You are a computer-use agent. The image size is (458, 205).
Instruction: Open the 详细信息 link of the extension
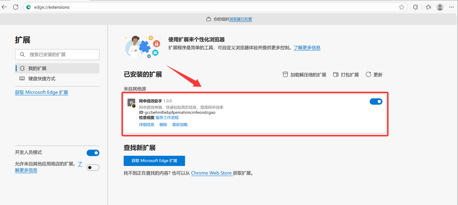(x=147, y=125)
